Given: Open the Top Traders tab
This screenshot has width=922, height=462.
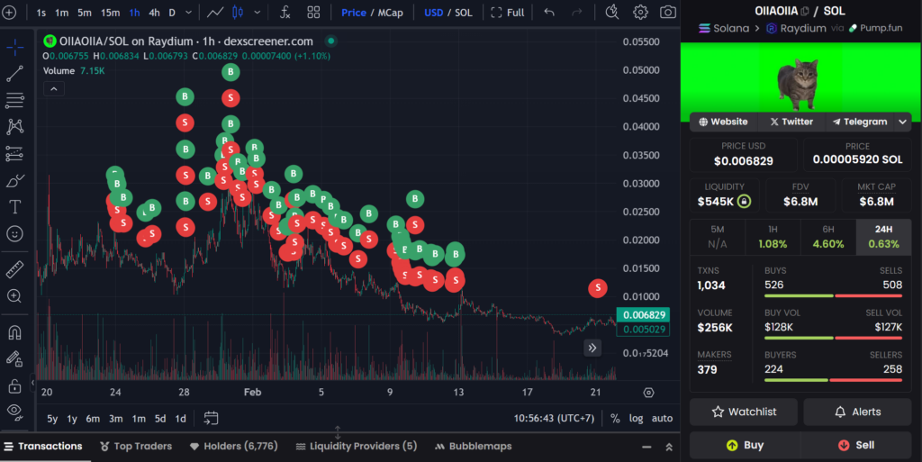Looking at the screenshot, I should pyautogui.click(x=136, y=446).
